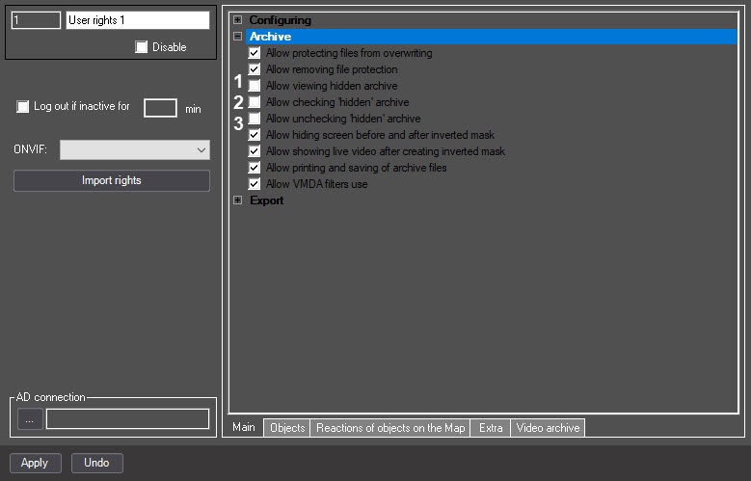Switch to the Main tab

coord(244,427)
